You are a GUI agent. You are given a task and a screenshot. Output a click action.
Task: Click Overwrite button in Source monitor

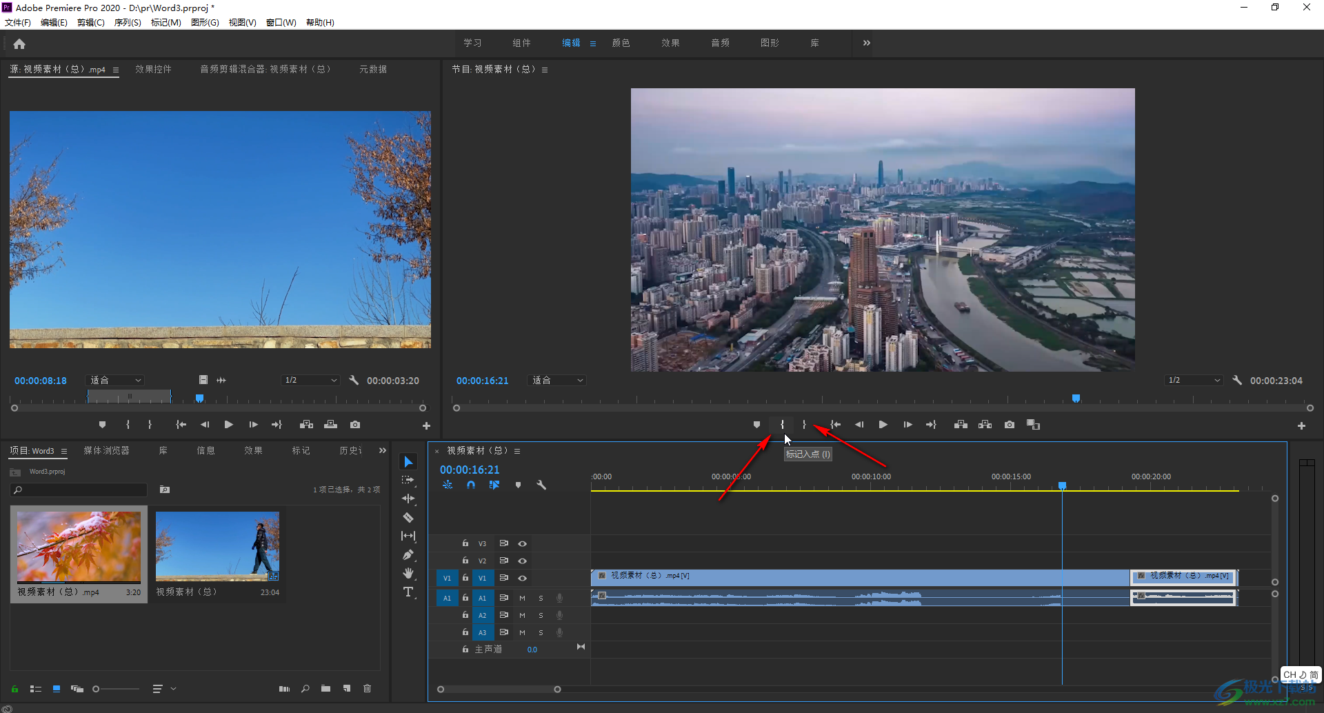coord(331,425)
